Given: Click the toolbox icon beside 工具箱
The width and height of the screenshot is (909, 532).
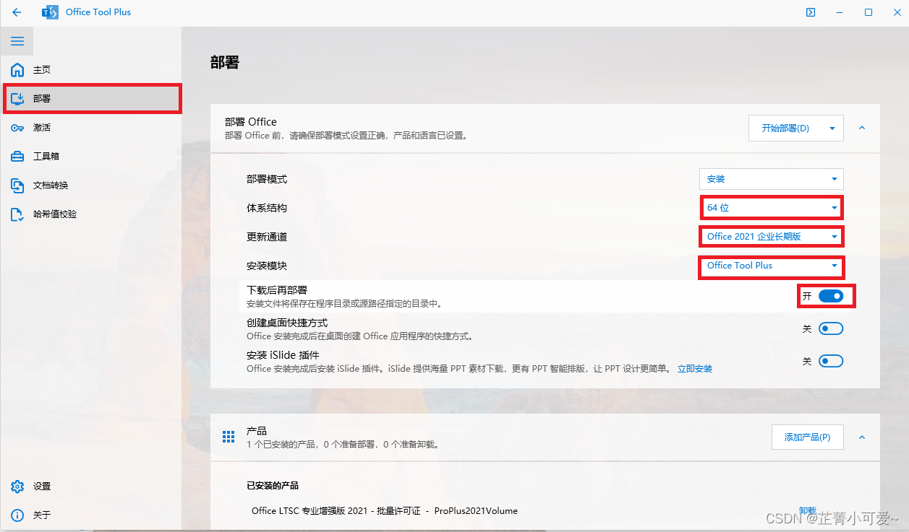Looking at the screenshot, I should tap(17, 157).
